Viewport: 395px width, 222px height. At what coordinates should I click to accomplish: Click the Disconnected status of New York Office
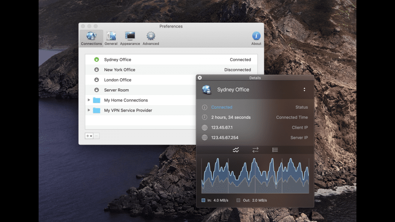(x=237, y=70)
